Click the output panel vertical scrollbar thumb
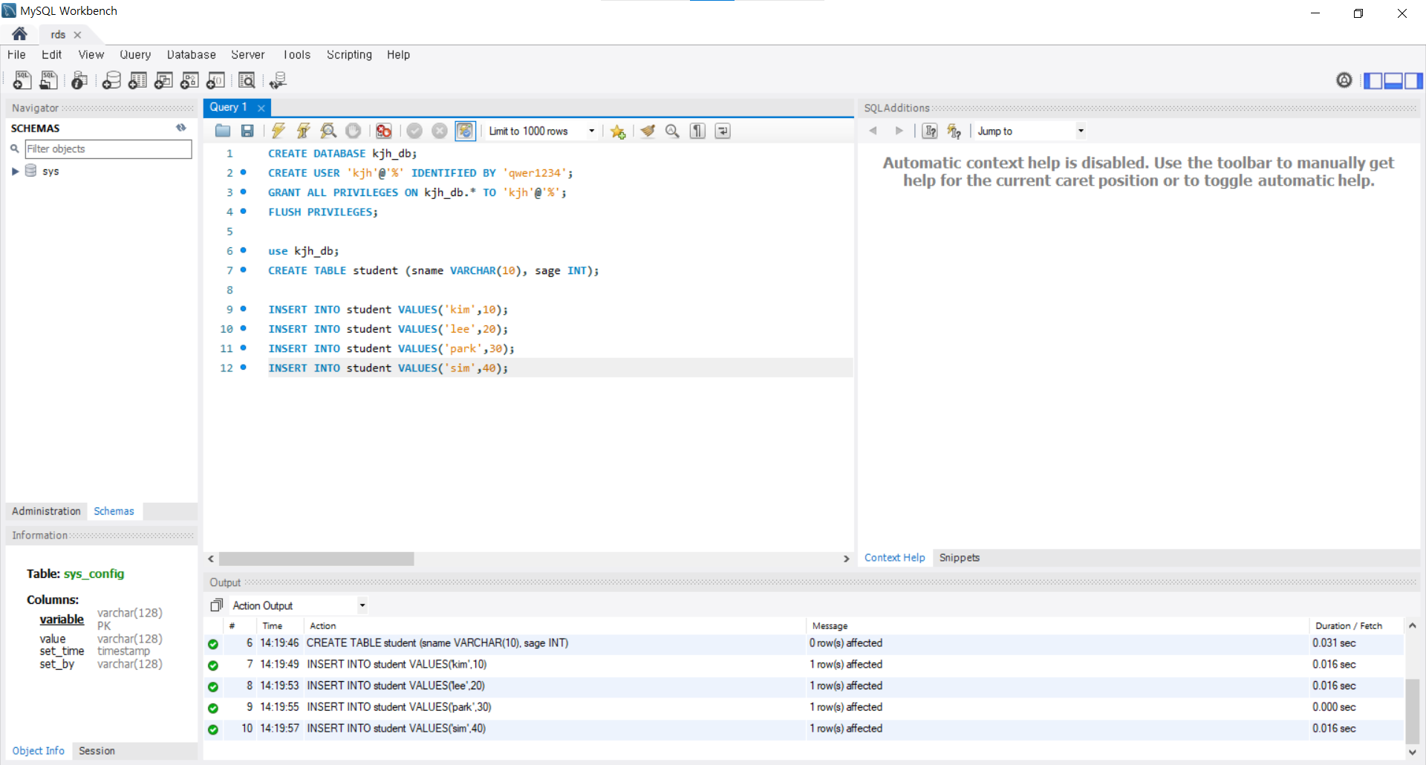Screen dimensions: 1426x765 (x=1412, y=712)
